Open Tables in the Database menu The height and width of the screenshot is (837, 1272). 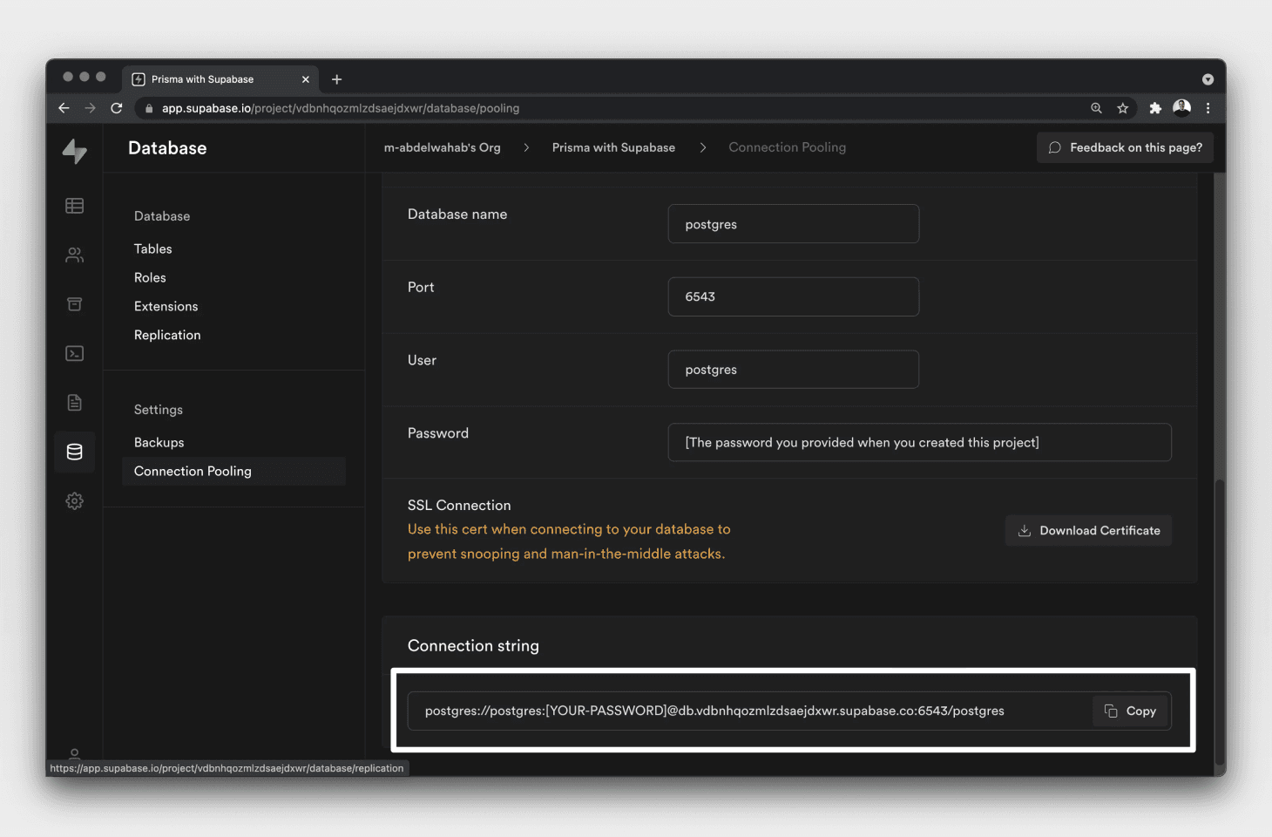click(x=153, y=248)
